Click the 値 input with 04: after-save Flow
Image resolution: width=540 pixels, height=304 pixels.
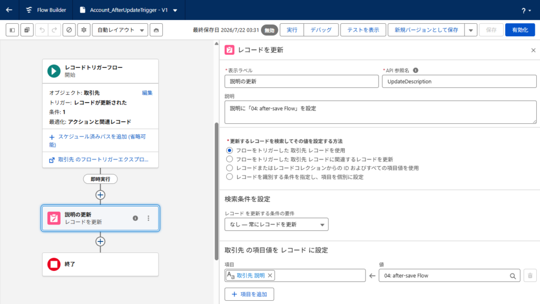[449, 276]
